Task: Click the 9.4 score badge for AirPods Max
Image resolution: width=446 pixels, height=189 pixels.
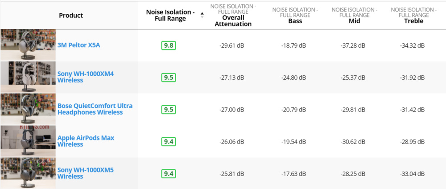Action: [x=169, y=142]
